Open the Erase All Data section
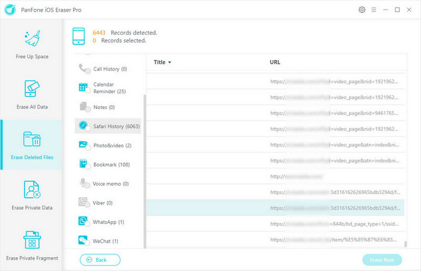Viewport: 421px width, 271px height. coord(32,94)
